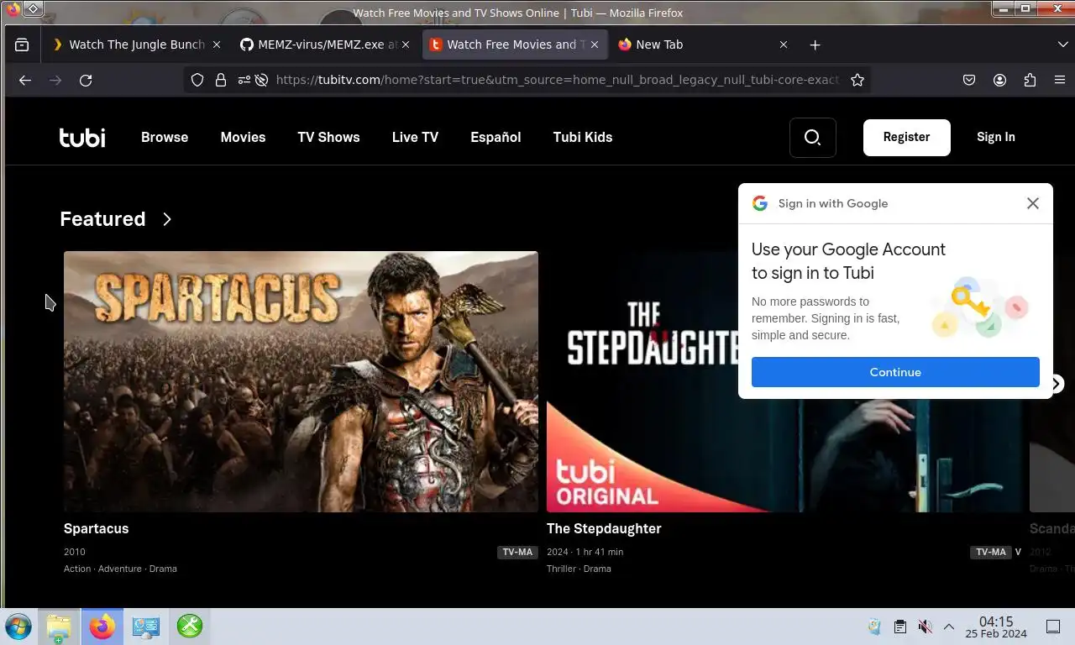Launch the file manager from taskbar
1075x645 pixels.
click(x=59, y=627)
